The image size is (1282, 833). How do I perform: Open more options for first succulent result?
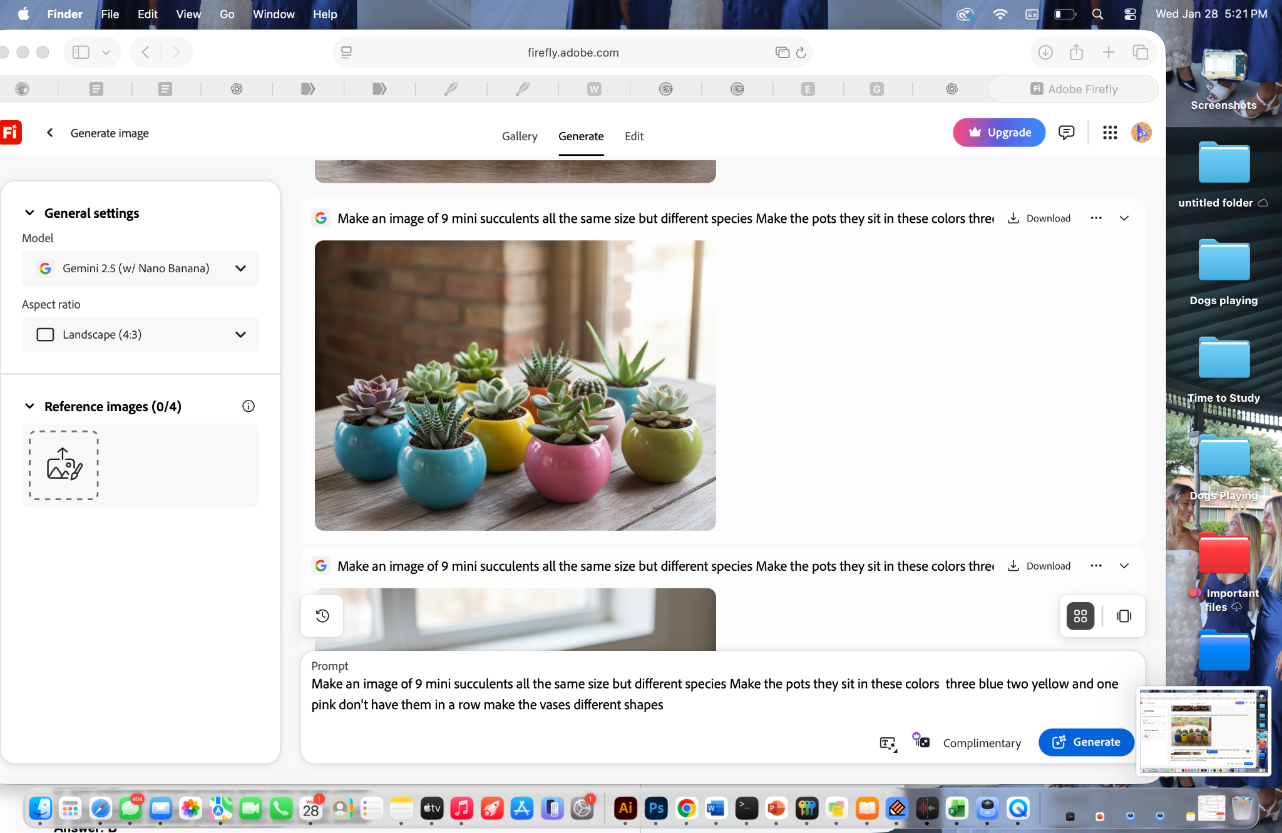point(1096,218)
